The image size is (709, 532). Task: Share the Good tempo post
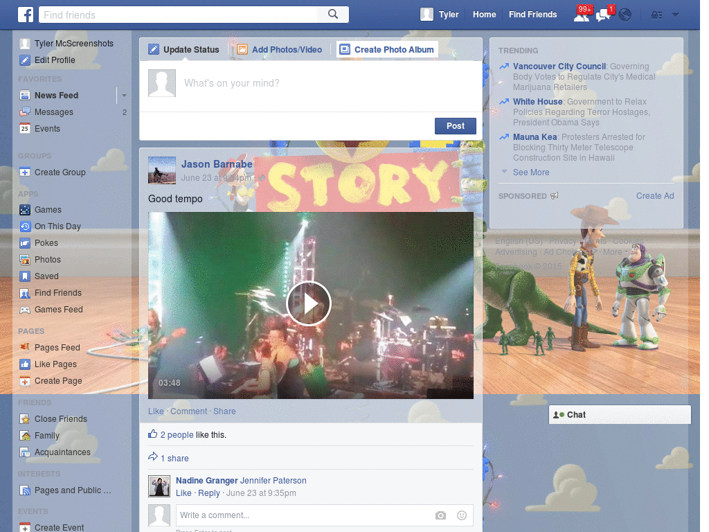point(224,411)
